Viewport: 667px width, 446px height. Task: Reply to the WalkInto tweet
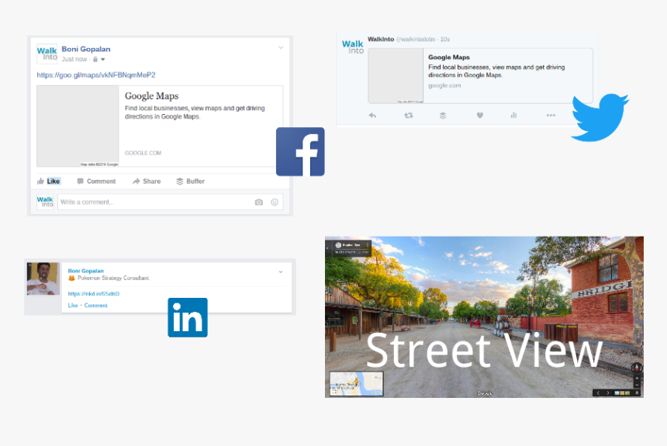tap(372, 116)
